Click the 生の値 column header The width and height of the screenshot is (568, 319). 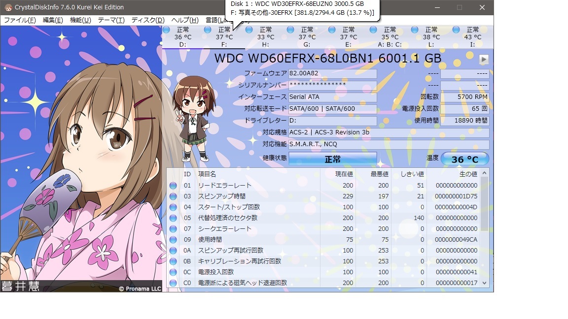pos(453,174)
